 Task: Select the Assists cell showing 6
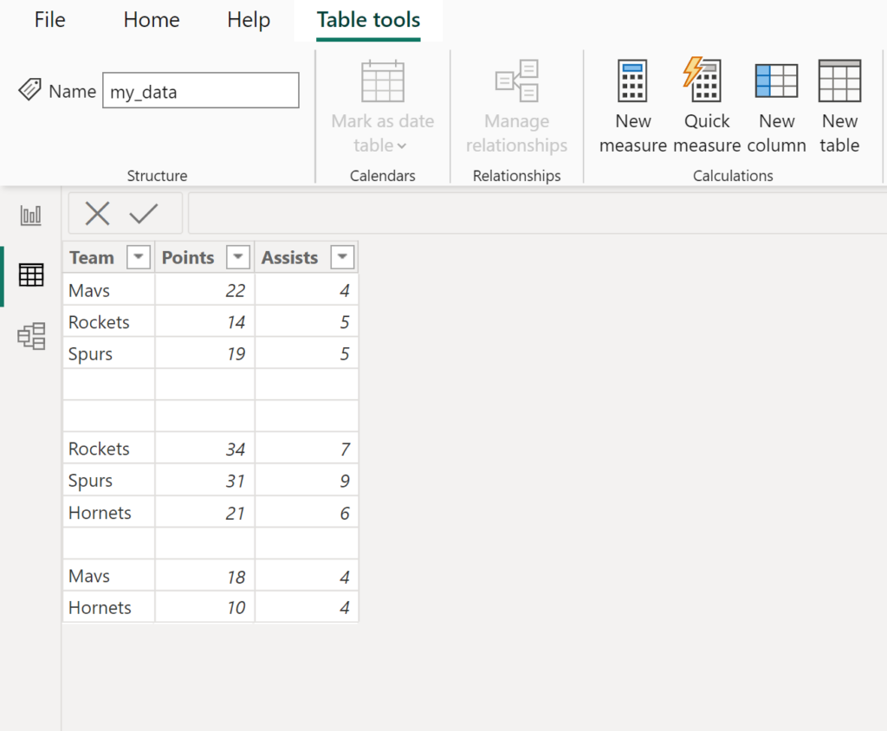[307, 513]
